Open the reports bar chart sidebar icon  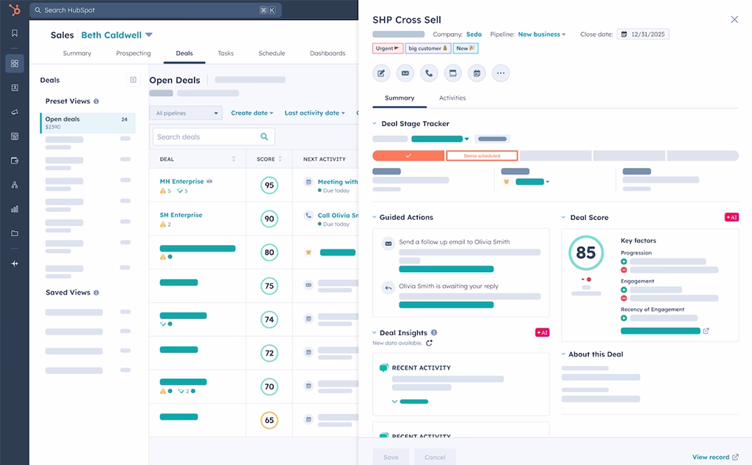click(x=14, y=209)
